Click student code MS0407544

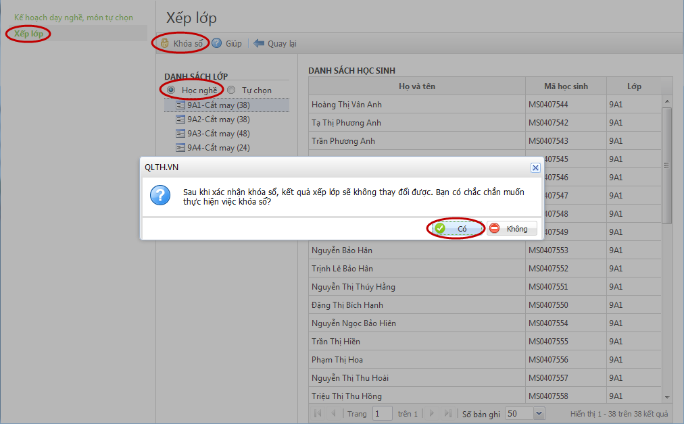coord(548,105)
